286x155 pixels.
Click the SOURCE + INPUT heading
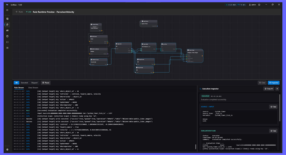208,107
